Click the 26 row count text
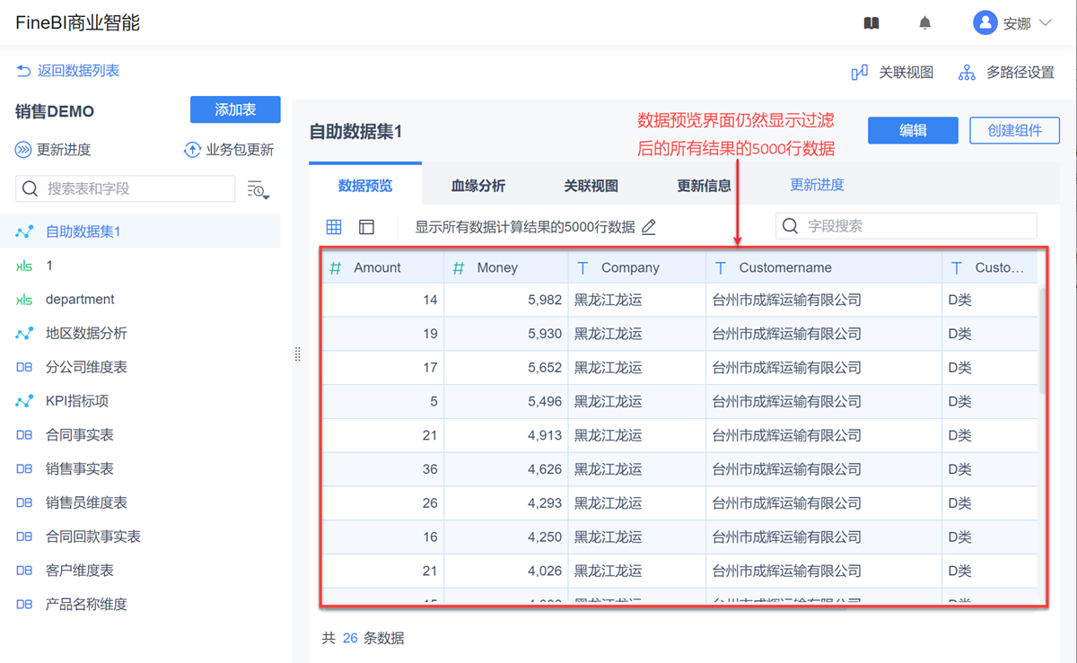This screenshot has height=663, width=1077. [350, 639]
